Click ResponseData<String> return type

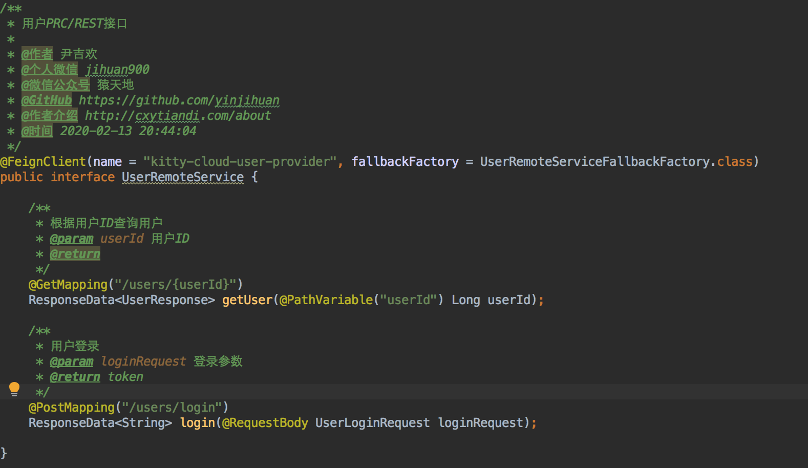tap(100, 423)
